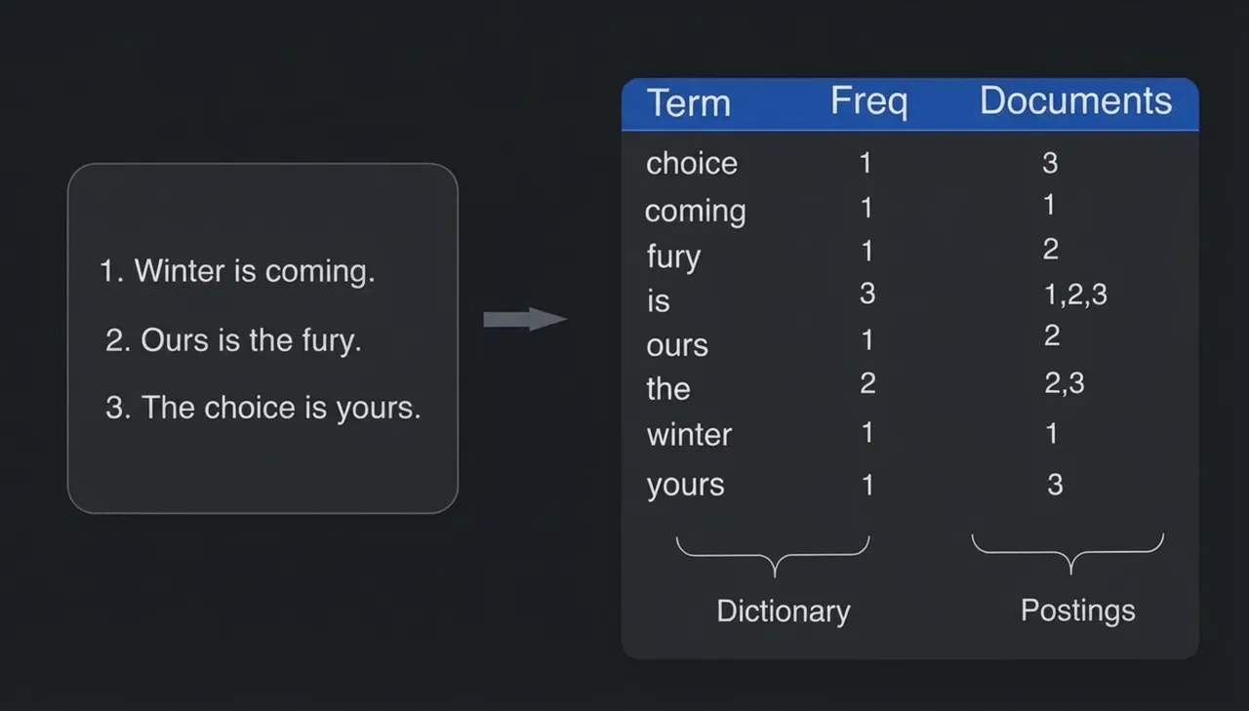Click the frequency value 3 for "is"
Screen dimensions: 1249x711
pos(867,293)
